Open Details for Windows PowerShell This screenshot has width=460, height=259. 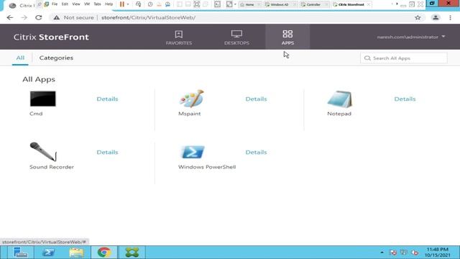pyautogui.click(x=256, y=152)
